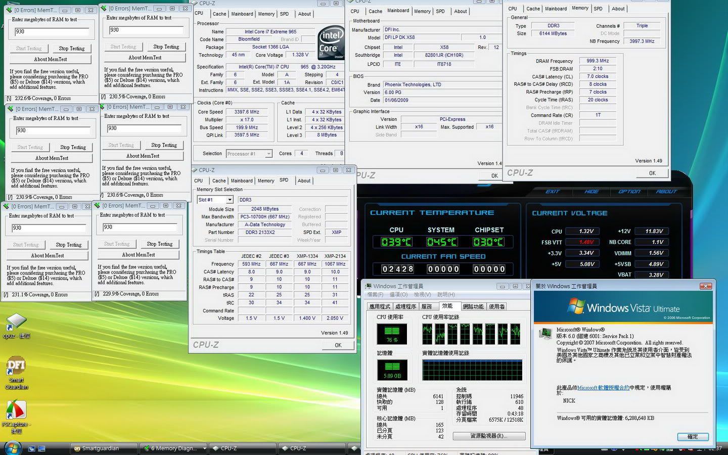Click the computer icon in About Windows dialog
This screenshot has height=455, width=728.
[x=545, y=333]
